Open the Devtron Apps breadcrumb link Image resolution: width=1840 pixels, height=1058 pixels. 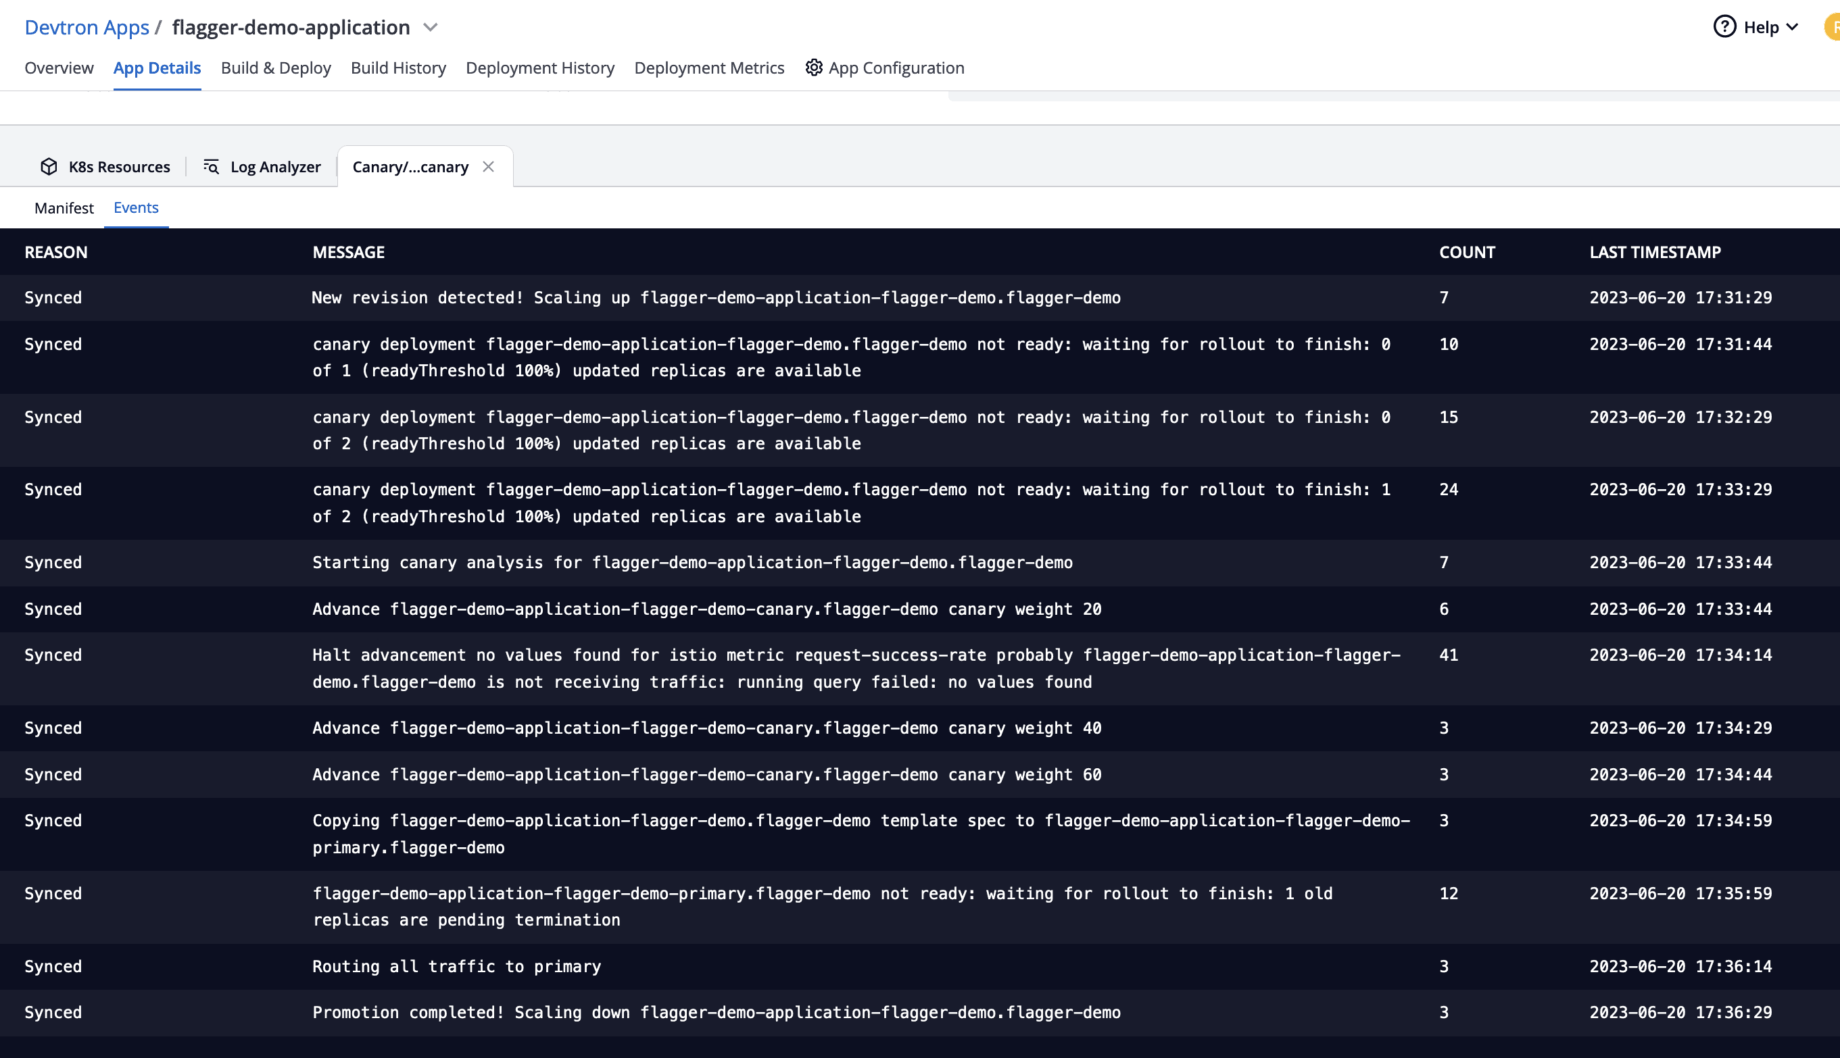pyautogui.click(x=87, y=28)
